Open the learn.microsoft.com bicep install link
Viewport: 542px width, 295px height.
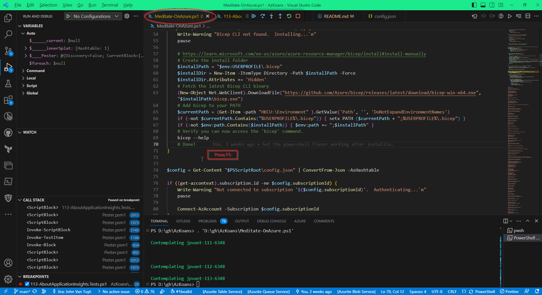coord(304,54)
